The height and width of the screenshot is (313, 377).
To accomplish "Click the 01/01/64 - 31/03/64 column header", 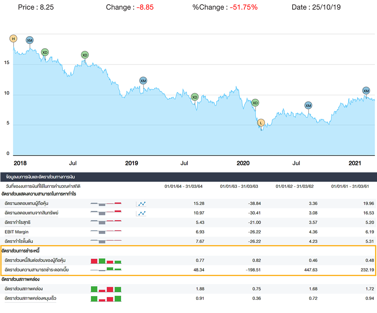I will [x=184, y=186].
